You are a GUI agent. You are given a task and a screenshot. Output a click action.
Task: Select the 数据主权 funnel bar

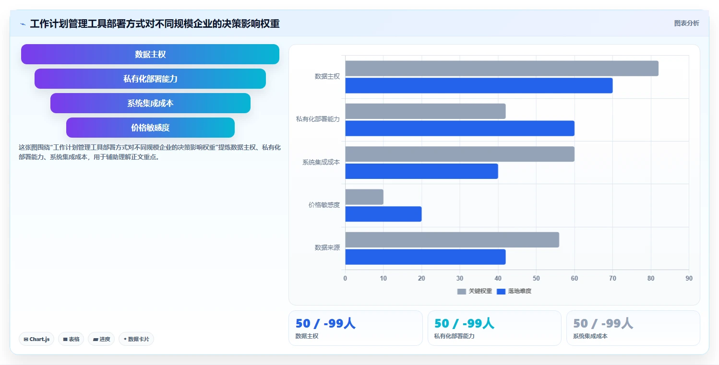tap(150, 54)
